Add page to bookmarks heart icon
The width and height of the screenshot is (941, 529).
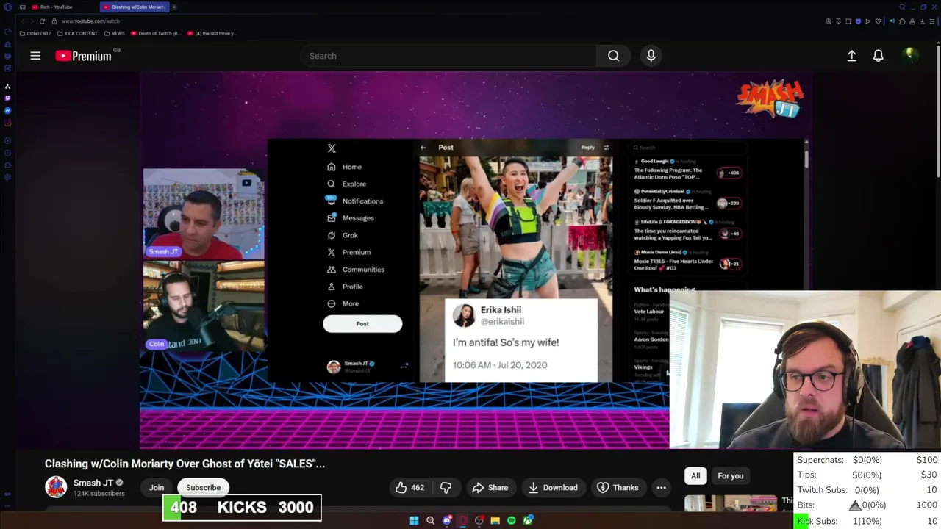pos(878,21)
